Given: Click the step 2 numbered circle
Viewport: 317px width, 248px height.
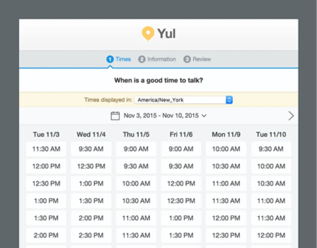Looking at the screenshot, I should (x=142, y=59).
